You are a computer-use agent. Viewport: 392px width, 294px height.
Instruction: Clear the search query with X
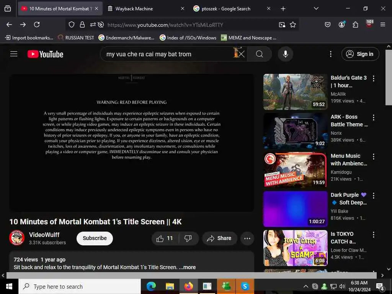(x=241, y=54)
